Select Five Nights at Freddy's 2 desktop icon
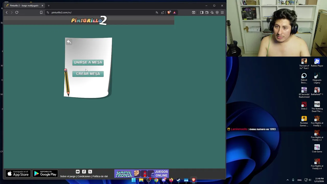Screen dimensions: 327x184 tap(317, 135)
